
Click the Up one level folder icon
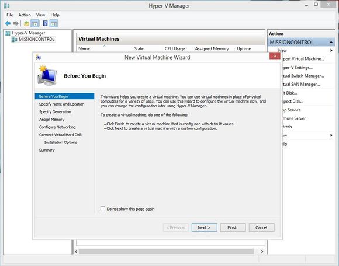(26, 23)
